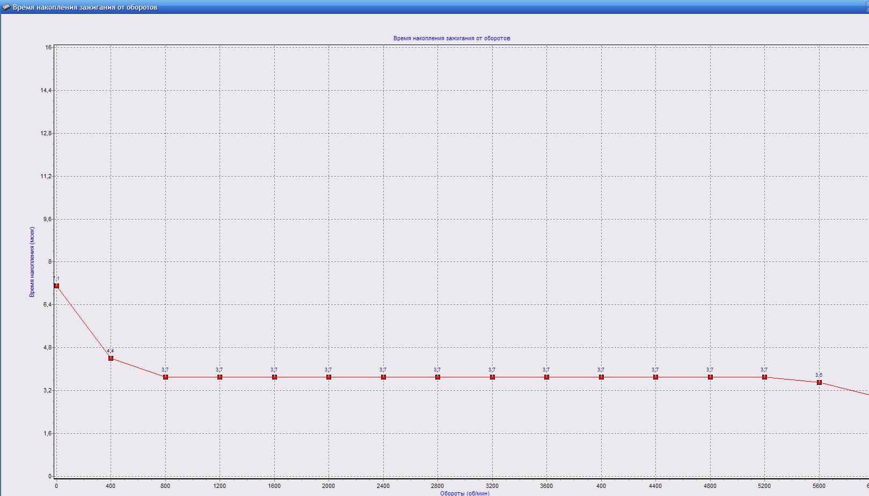The height and width of the screenshot is (496, 869).
Task: Select the marker between 3600 and 4400 RPM
Action: click(x=601, y=377)
